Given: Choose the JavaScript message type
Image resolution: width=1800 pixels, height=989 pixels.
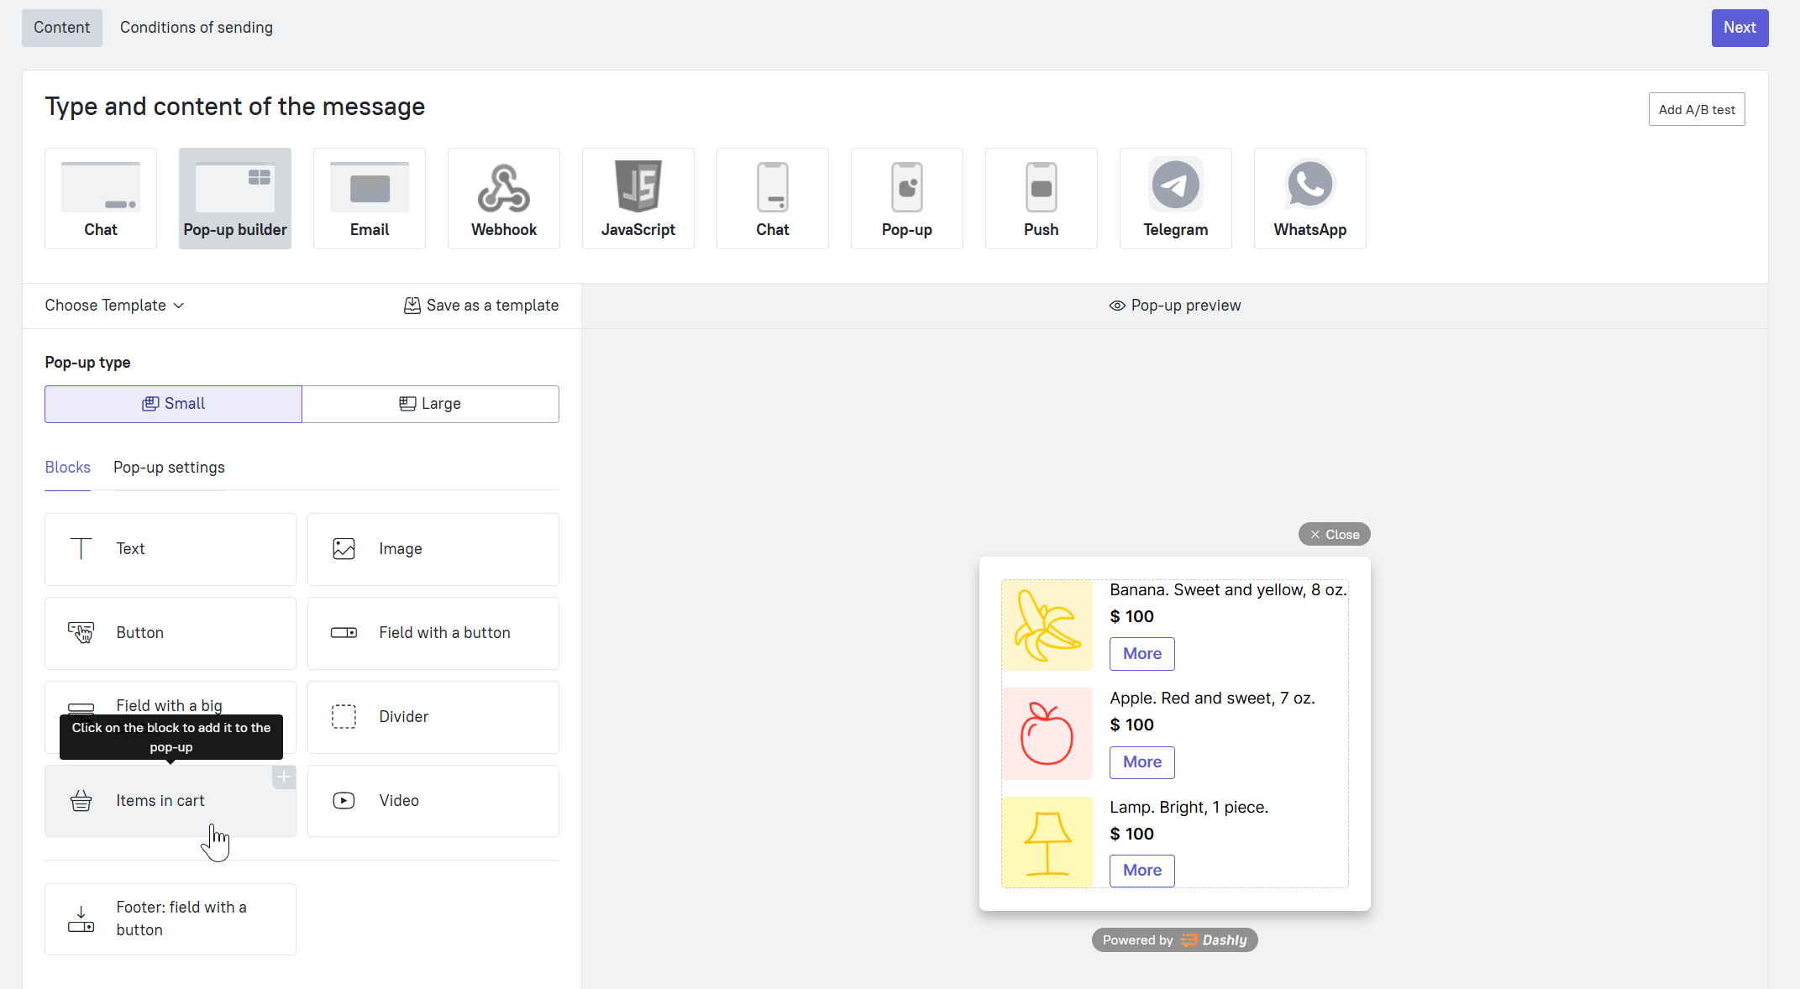Looking at the screenshot, I should pyautogui.click(x=638, y=199).
